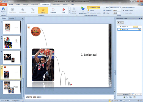
Task: Select the Wave animation effect
Action: (x=33, y=10)
